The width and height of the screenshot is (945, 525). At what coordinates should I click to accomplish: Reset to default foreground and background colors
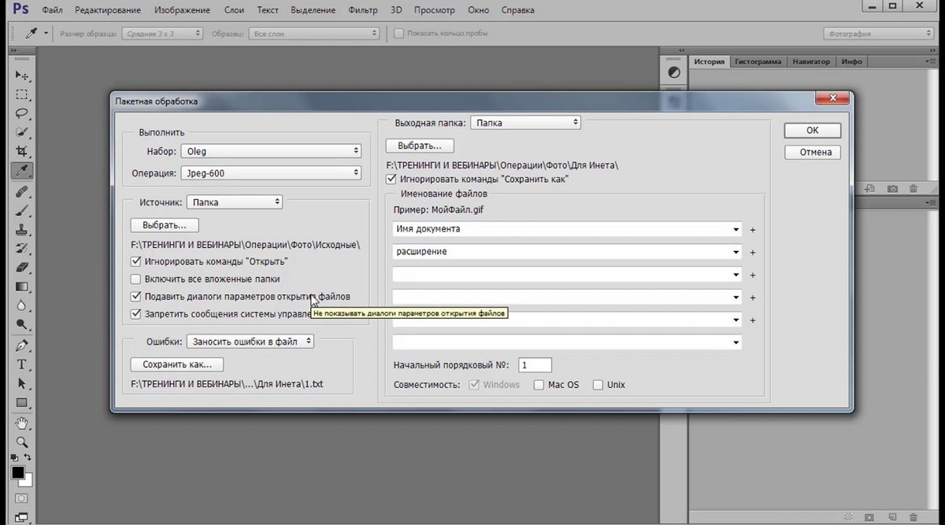coord(14,457)
